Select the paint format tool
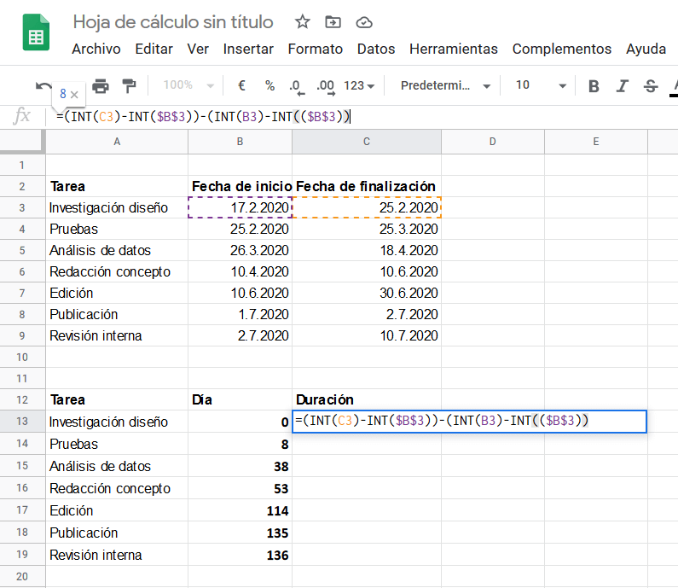This screenshot has height=588, width=678. tap(129, 85)
